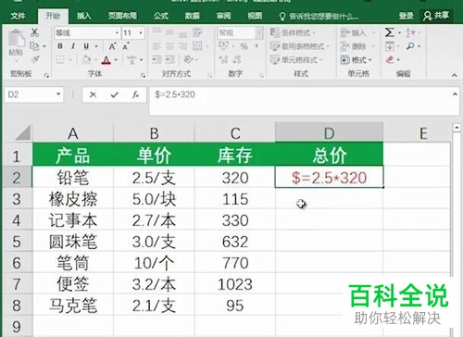Image resolution: width=463 pixels, height=337 pixels.
Task: Click the Find magnifier icon
Action: point(410,46)
